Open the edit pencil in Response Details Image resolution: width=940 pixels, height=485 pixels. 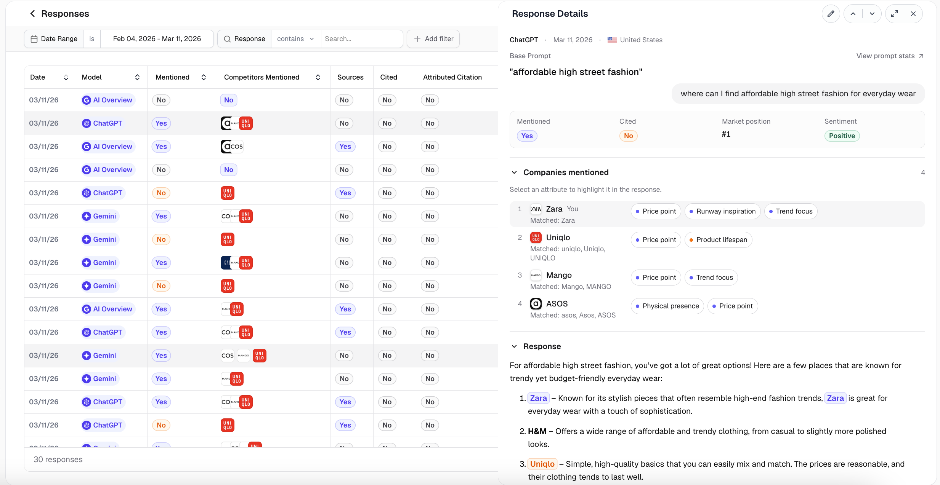coord(831,14)
